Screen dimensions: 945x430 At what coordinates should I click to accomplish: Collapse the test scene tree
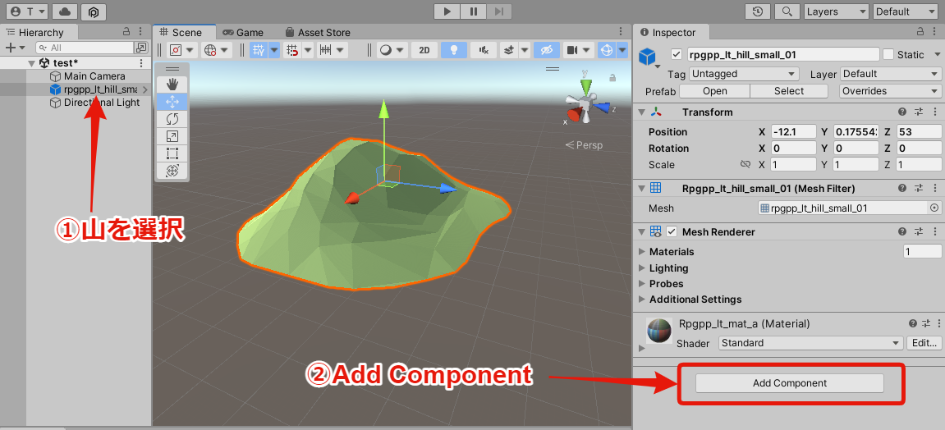(32, 63)
